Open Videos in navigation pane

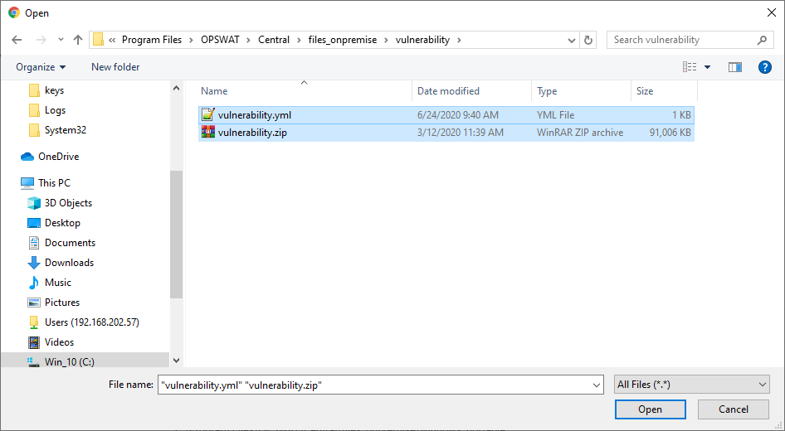(x=59, y=342)
